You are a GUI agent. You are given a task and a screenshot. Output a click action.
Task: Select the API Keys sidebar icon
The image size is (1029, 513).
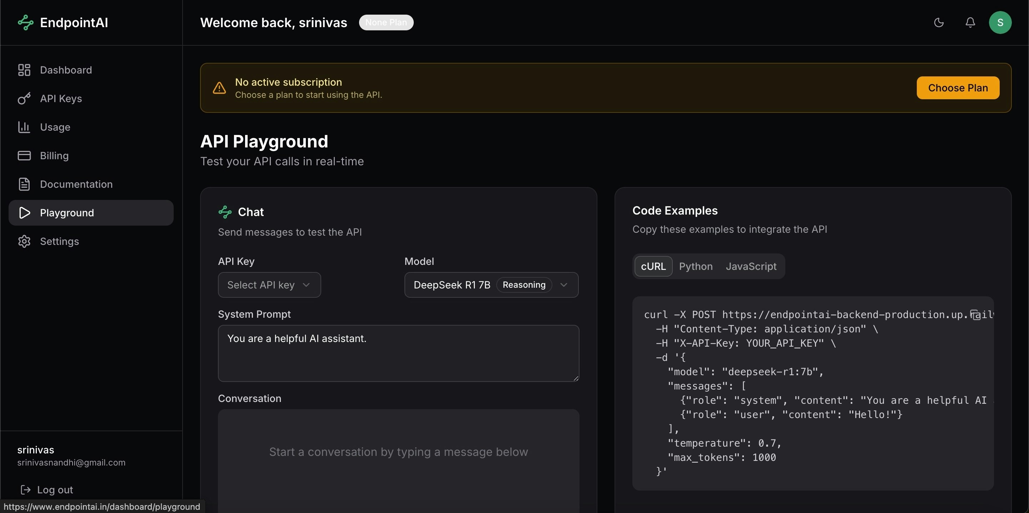click(x=24, y=99)
